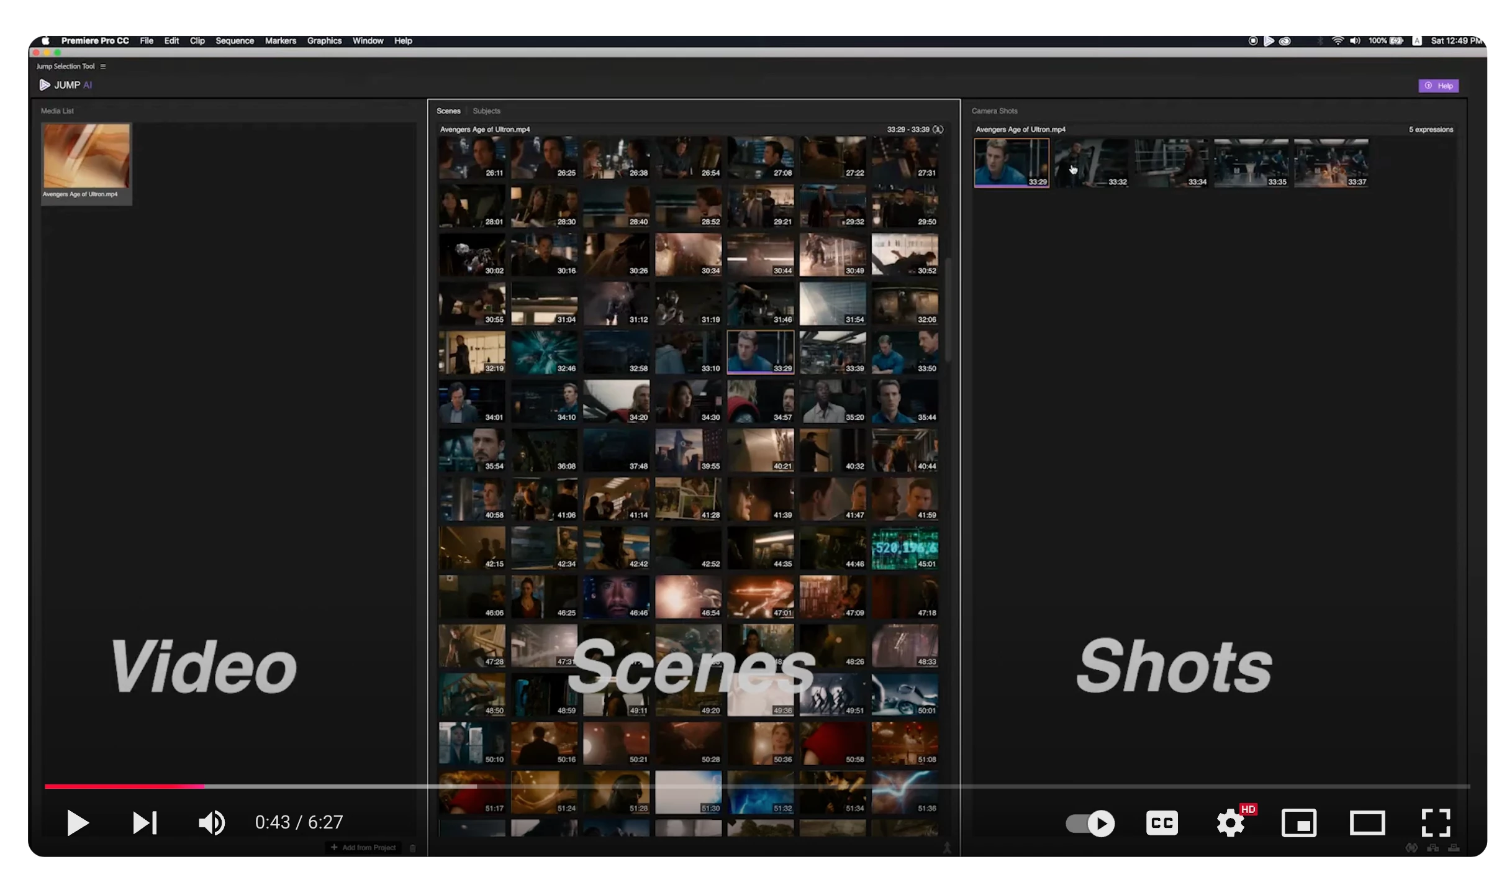Toggle the autoplay switch
This screenshot has width=1494, height=872.
pyautogui.click(x=1090, y=824)
